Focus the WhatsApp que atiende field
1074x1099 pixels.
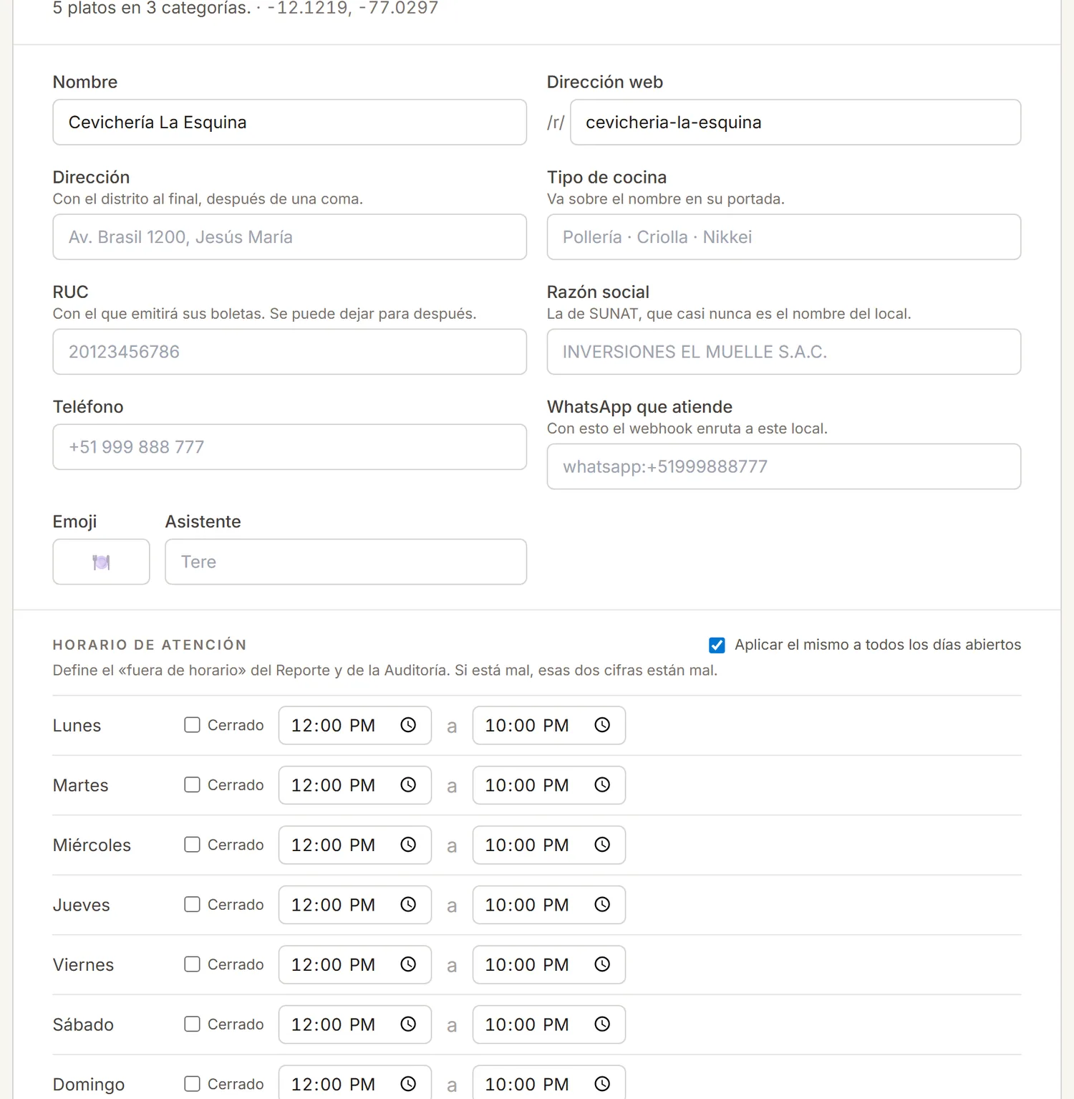784,466
